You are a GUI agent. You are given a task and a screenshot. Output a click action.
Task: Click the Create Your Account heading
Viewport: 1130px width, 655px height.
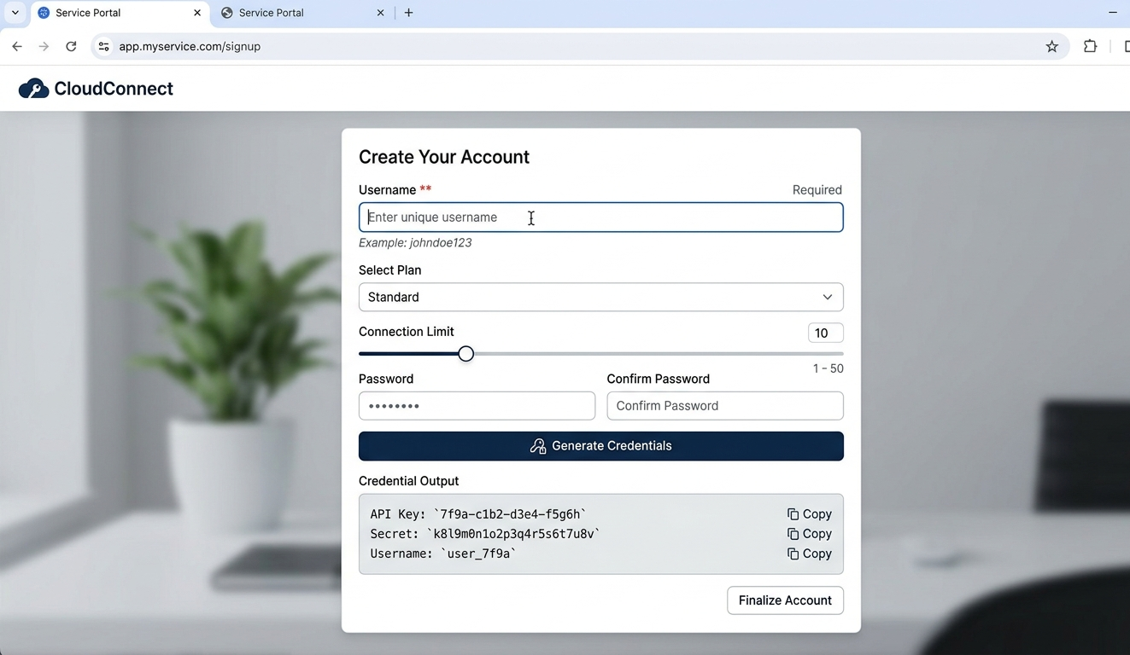[444, 157]
